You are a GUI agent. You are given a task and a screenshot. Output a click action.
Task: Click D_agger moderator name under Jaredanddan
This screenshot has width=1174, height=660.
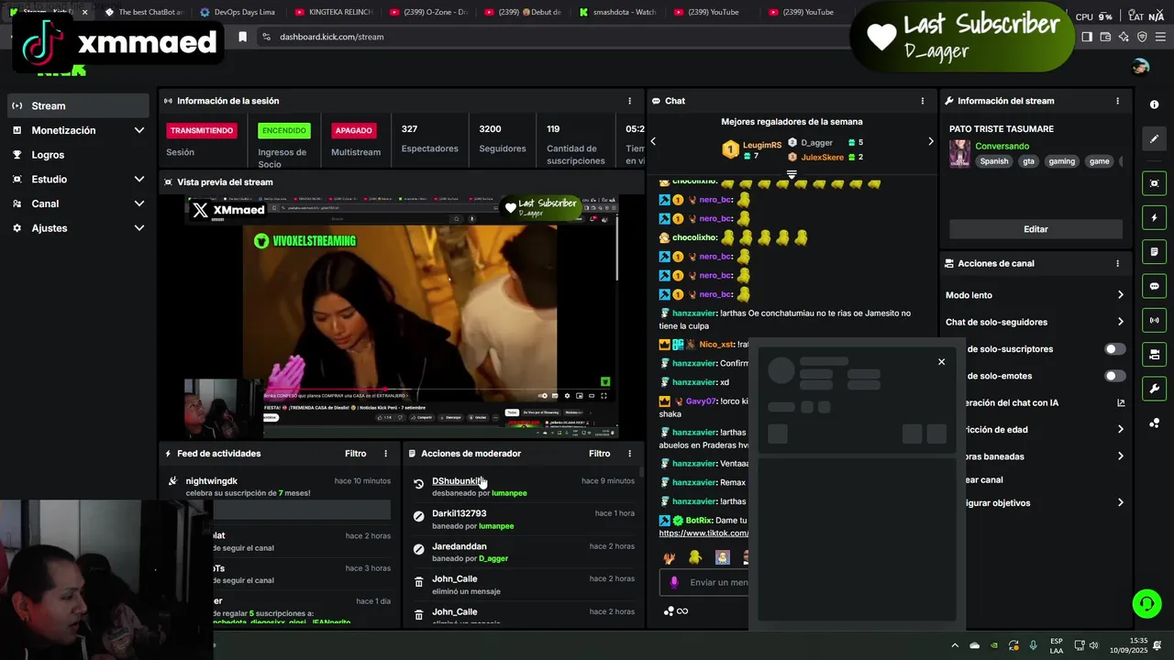click(x=493, y=558)
